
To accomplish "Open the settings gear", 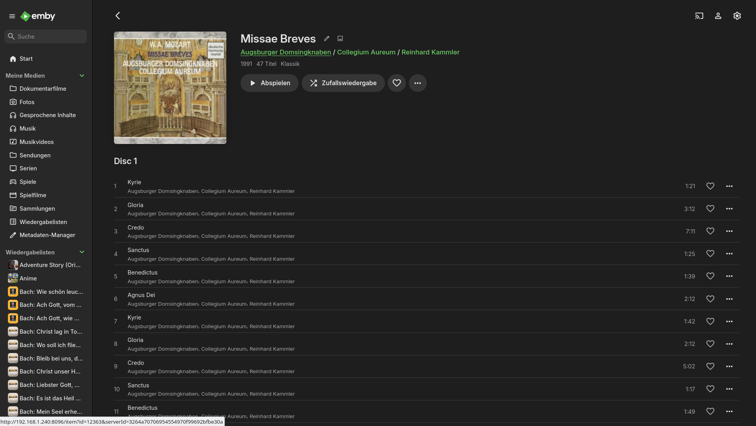I will click(x=737, y=16).
